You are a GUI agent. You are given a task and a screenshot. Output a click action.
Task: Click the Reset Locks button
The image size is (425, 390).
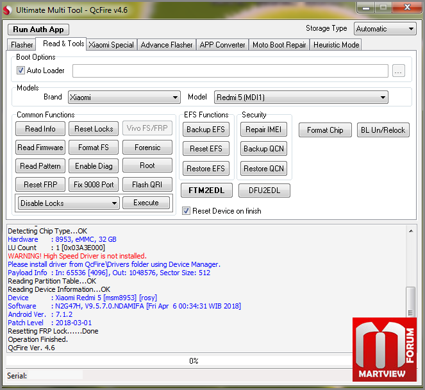(x=94, y=128)
